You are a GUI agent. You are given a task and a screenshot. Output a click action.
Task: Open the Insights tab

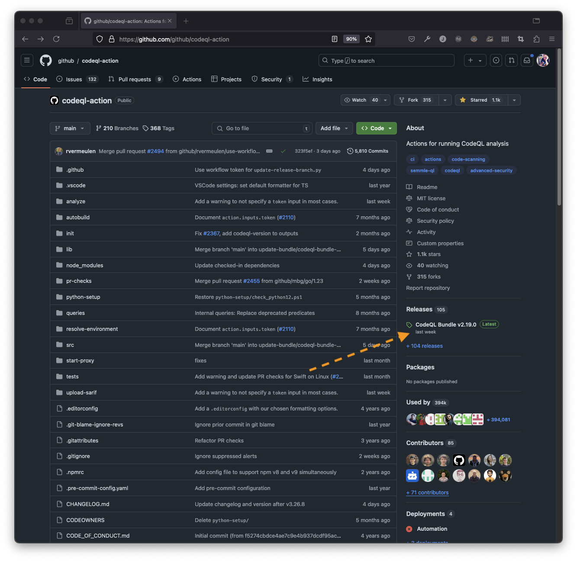tap(317, 79)
